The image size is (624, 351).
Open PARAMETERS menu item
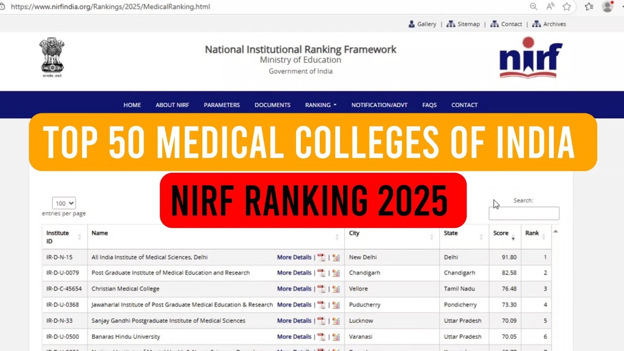click(x=222, y=105)
